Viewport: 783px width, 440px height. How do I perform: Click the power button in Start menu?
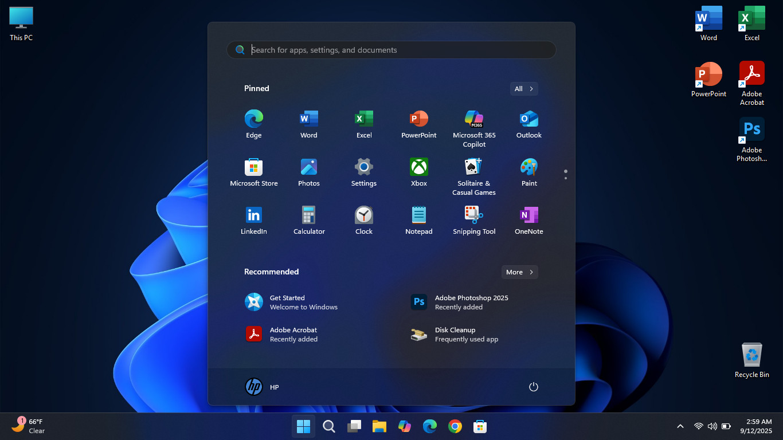(x=534, y=387)
